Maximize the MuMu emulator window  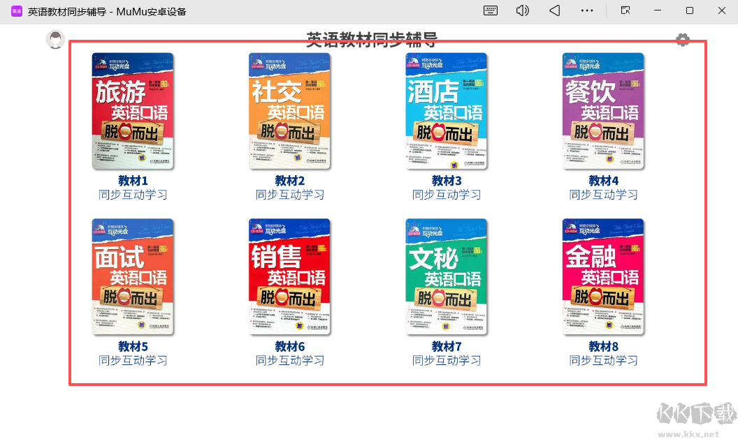[x=690, y=10]
